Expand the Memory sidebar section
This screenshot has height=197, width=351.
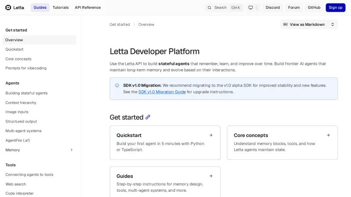(x=72, y=150)
